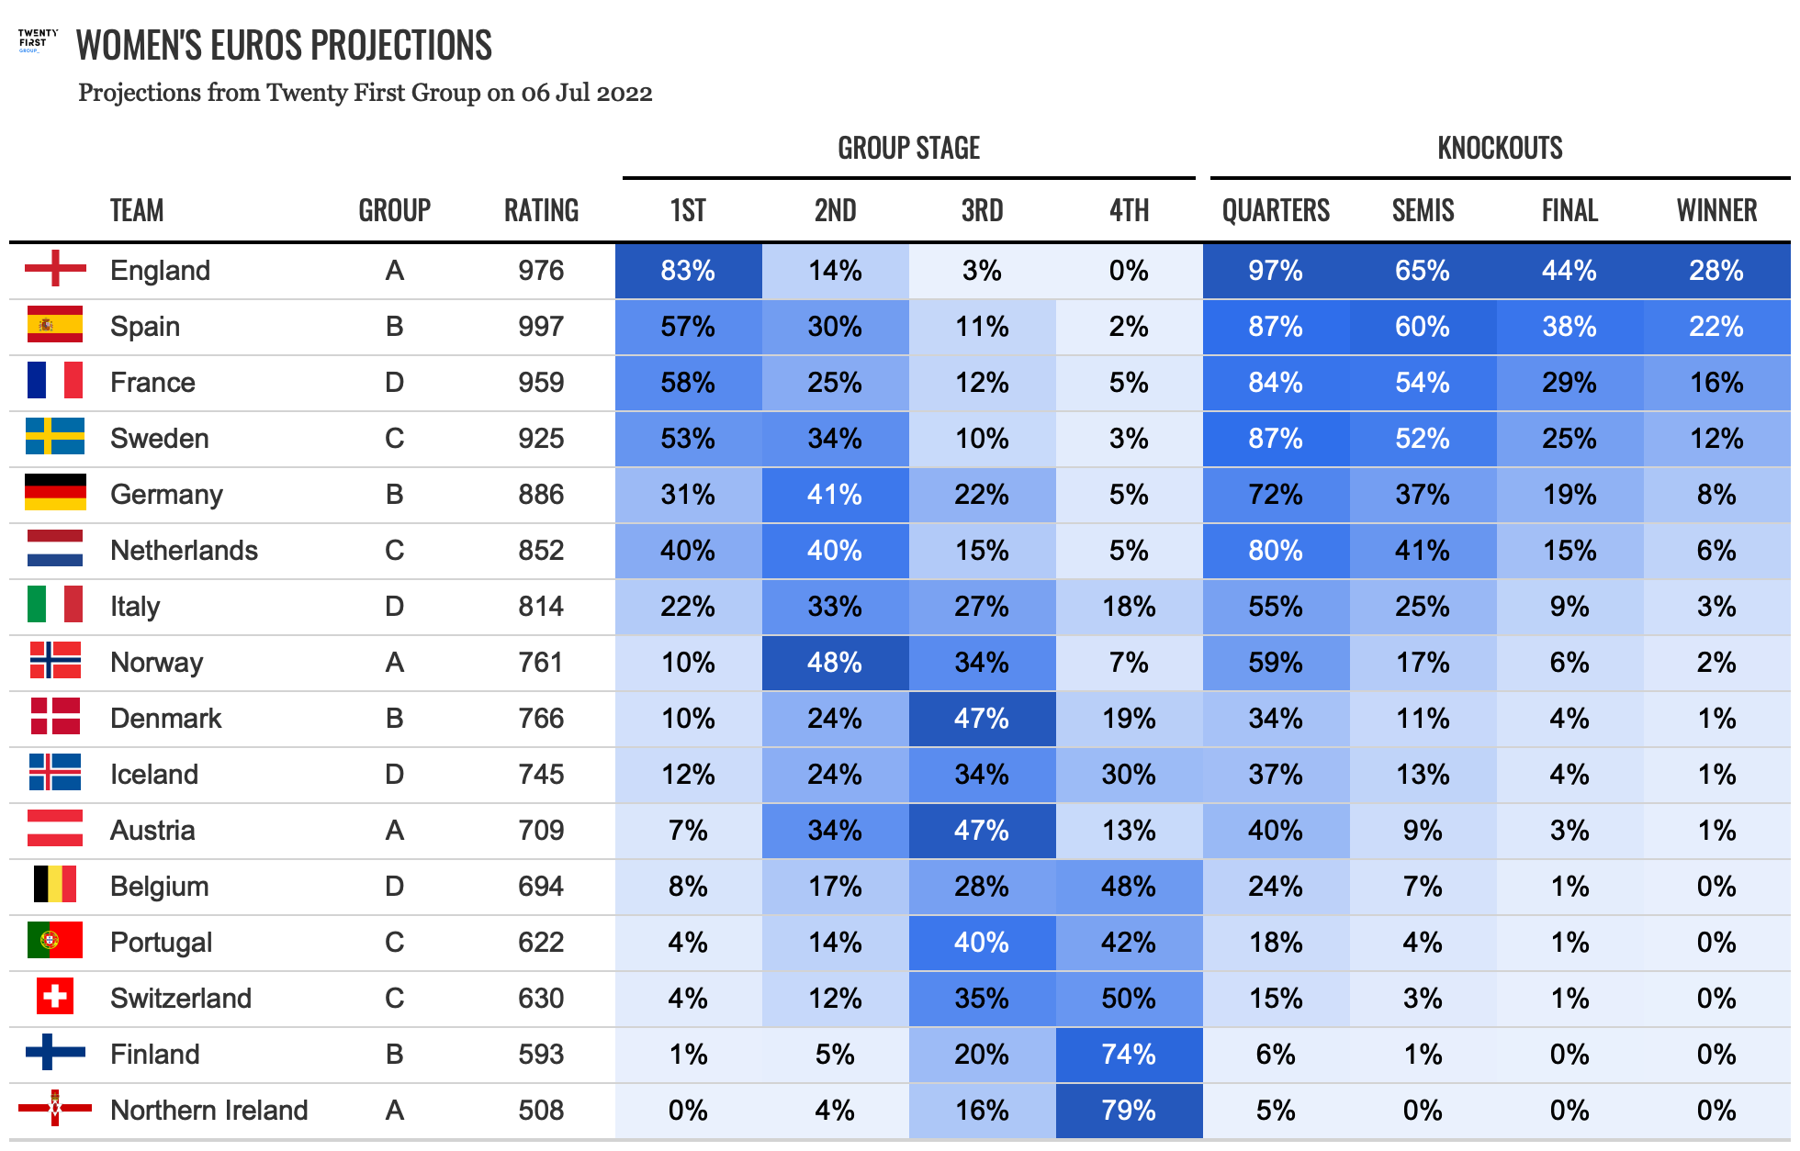Click the Netherlands team name
This screenshot has width=1800, height=1151.
pos(184,551)
